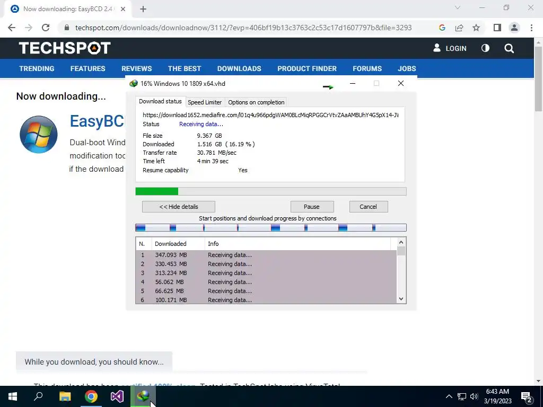The width and height of the screenshot is (543, 407).
Task: Show hidden system tray icons
Action: (x=449, y=396)
